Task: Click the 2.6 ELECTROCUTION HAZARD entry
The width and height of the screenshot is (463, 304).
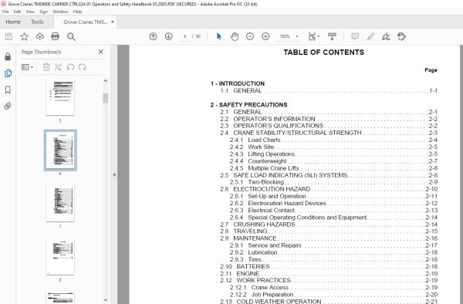Action: tap(329, 189)
